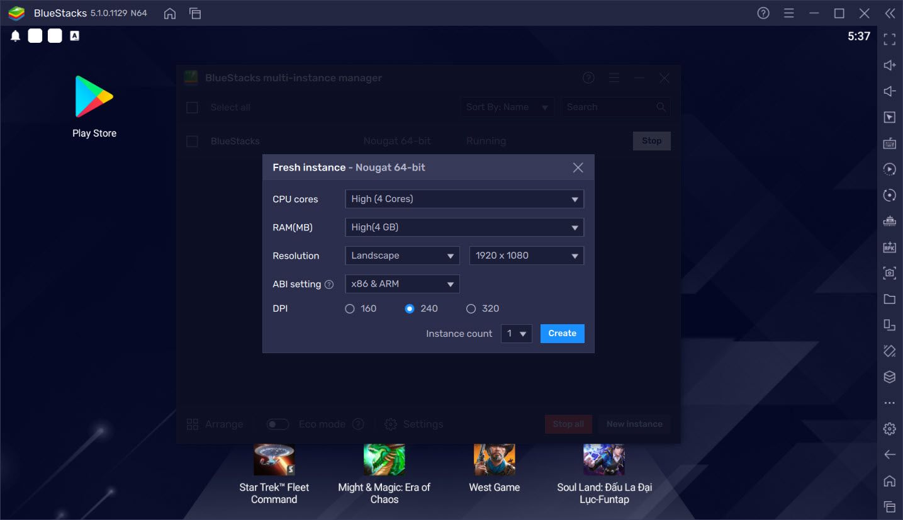The height and width of the screenshot is (520, 903).
Task: Open Might & Magic: Era of Chaos
Action: (384, 475)
